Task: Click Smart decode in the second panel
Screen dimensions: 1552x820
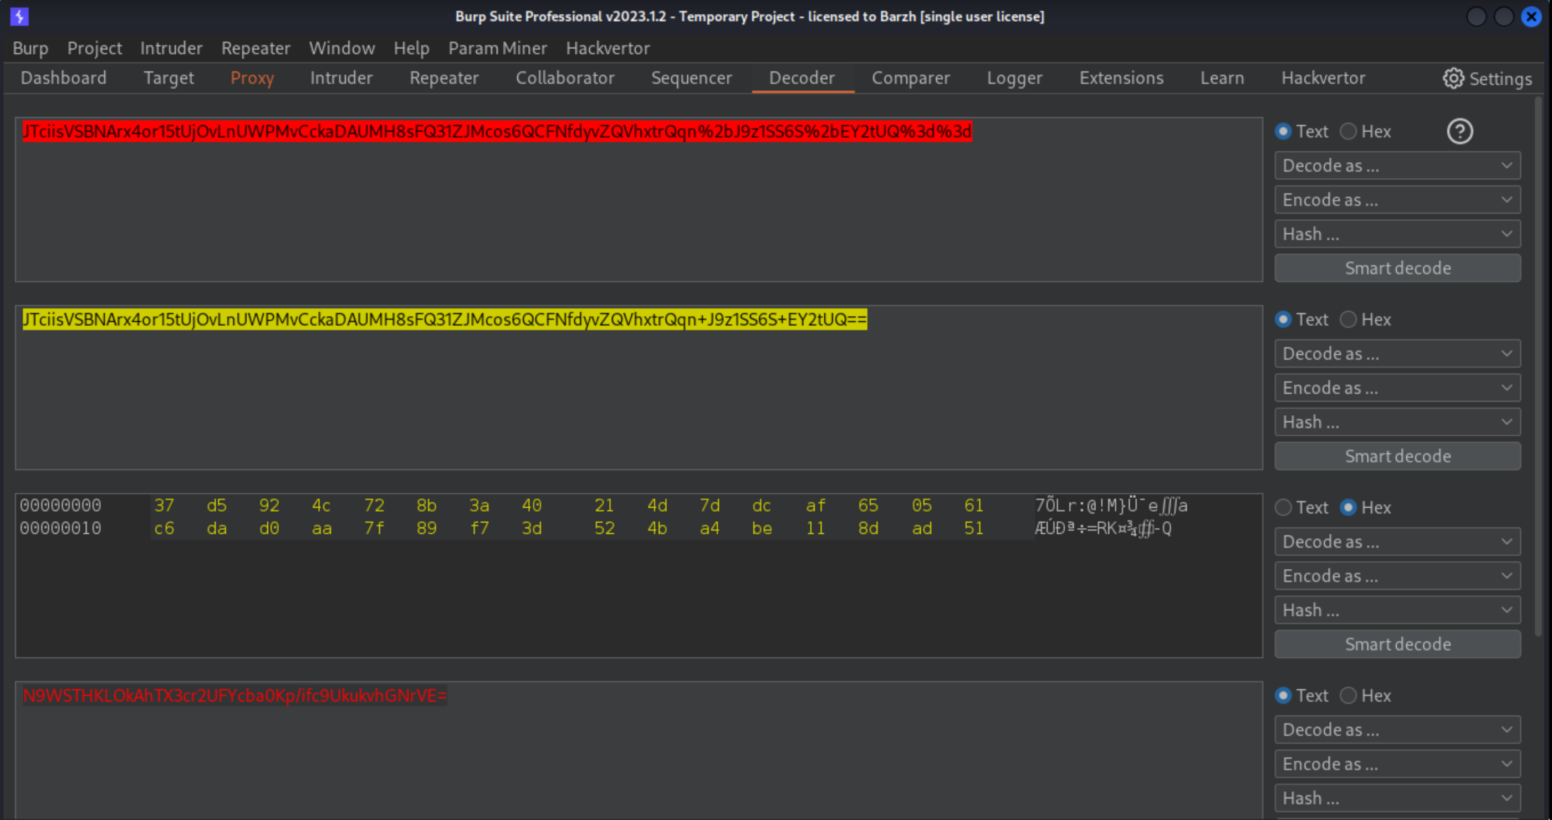Action: (1397, 456)
